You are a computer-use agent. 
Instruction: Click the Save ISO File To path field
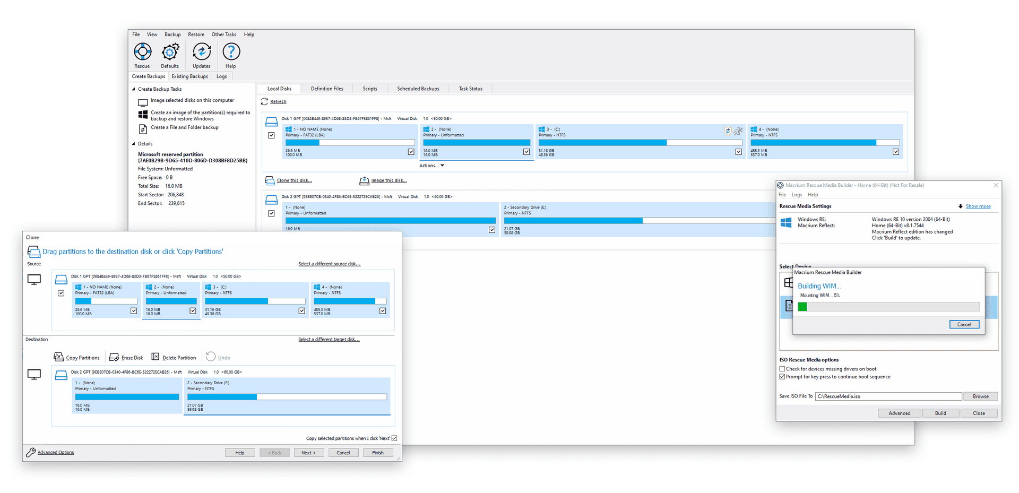click(888, 396)
